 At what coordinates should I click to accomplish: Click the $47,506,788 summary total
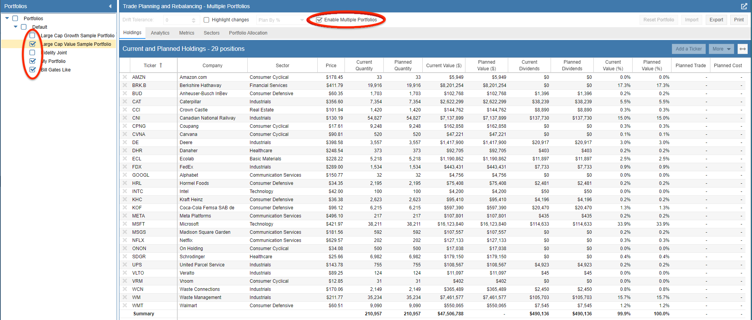coord(450,314)
